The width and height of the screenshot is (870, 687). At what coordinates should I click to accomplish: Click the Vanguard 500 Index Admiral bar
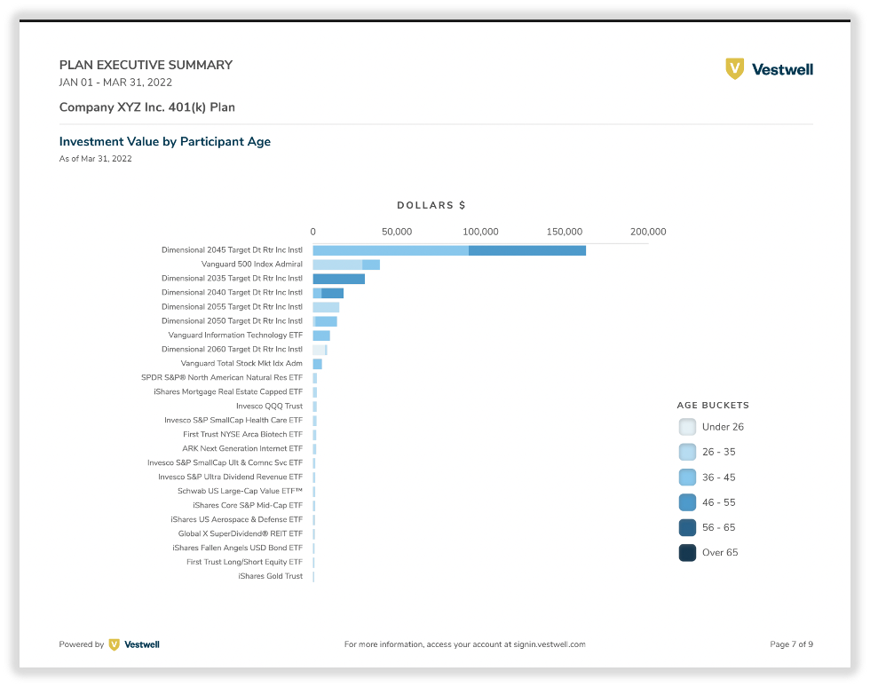[346, 265]
